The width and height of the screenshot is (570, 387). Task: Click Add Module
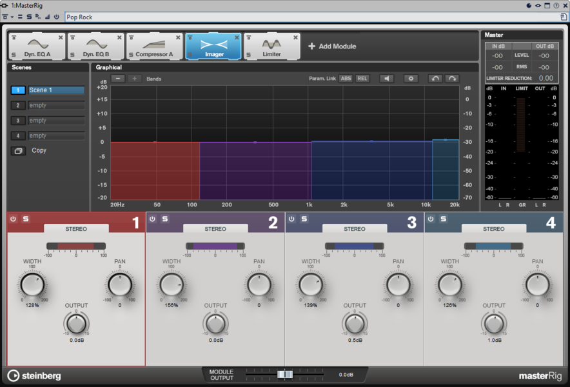pos(332,46)
